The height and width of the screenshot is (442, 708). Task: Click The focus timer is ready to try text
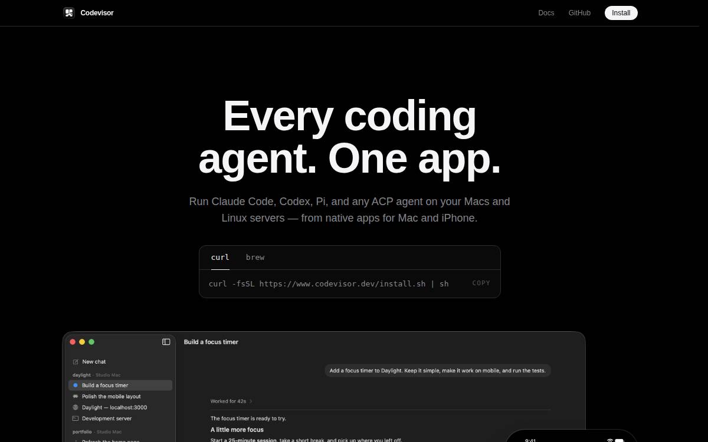[x=248, y=418]
